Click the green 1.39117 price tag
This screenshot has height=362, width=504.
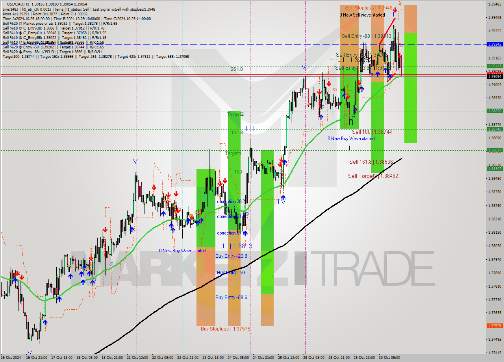pyautogui.click(x=494, y=66)
